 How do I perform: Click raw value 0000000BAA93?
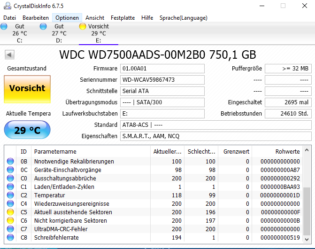point(280,187)
